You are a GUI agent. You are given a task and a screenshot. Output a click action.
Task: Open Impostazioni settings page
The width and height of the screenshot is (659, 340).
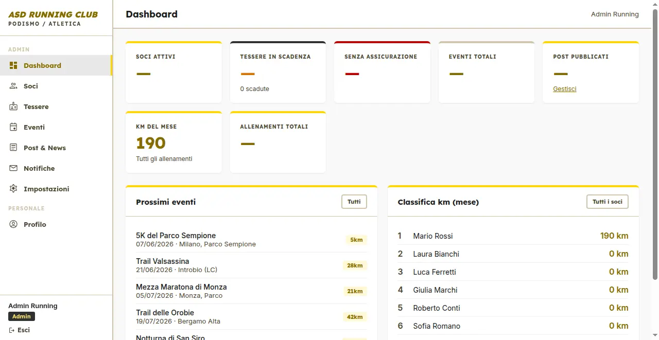click(56, 189)
